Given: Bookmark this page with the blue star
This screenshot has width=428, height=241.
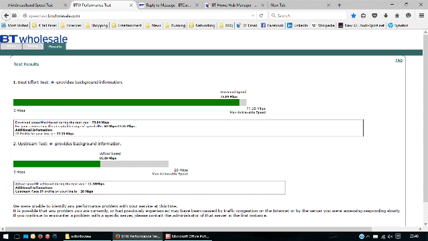Looking at the screenshot, I should [x=354, y=15].
